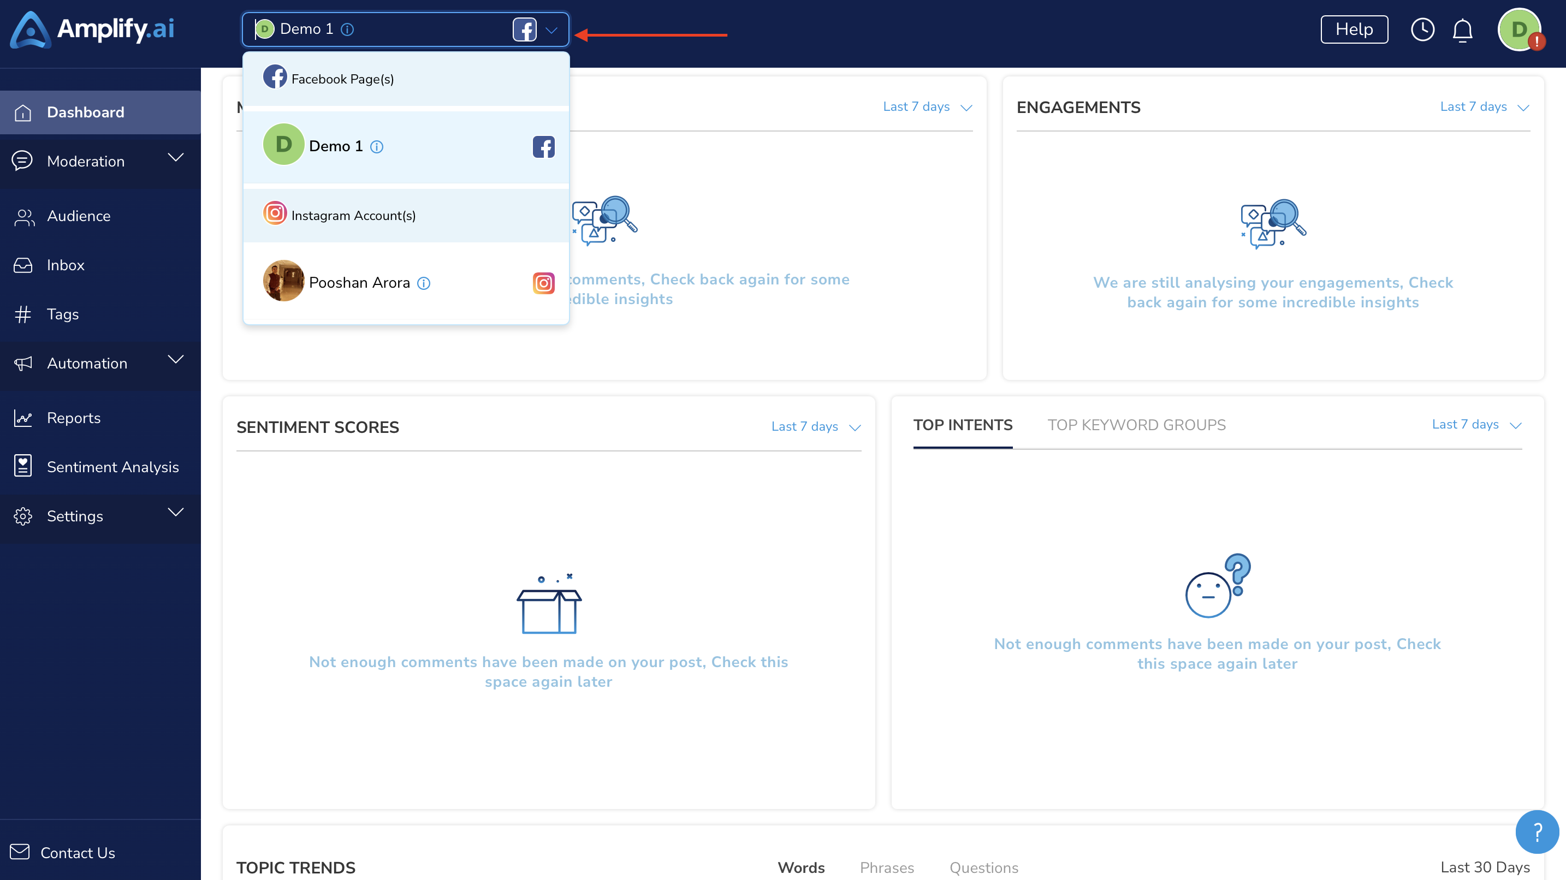Click the Amplify.ai logo

tap(92, 29)
